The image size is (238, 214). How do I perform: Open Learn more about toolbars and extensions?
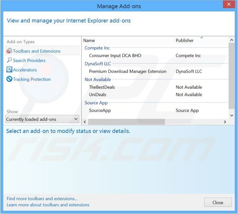(48, 205)
